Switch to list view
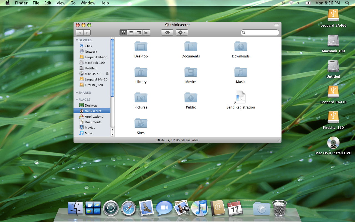This screenshot has width=355, height=222. (131, 32)
